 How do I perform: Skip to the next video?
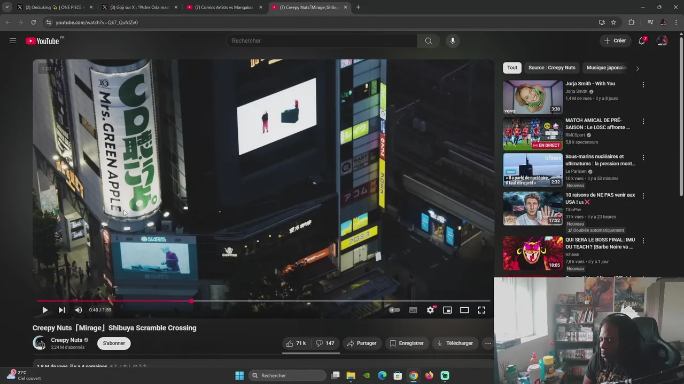tap(62, 310)
